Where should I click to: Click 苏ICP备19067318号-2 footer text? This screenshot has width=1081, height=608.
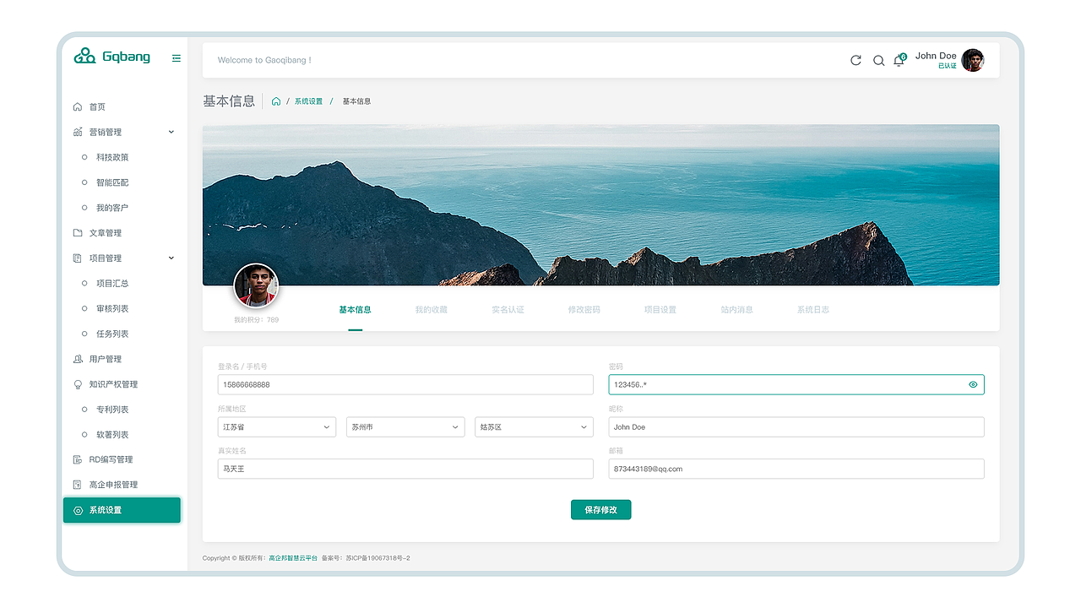378,558
